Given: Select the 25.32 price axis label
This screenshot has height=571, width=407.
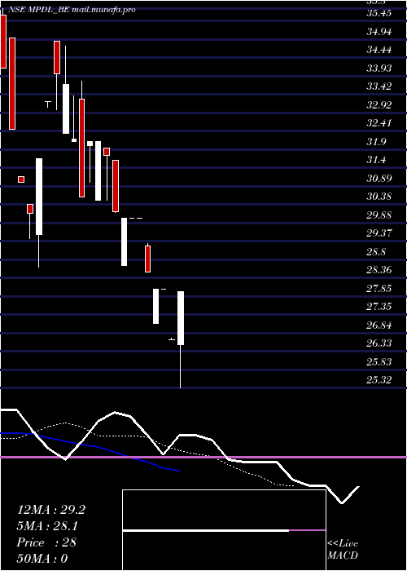Looking at the screenshot, I should [379, 381].
